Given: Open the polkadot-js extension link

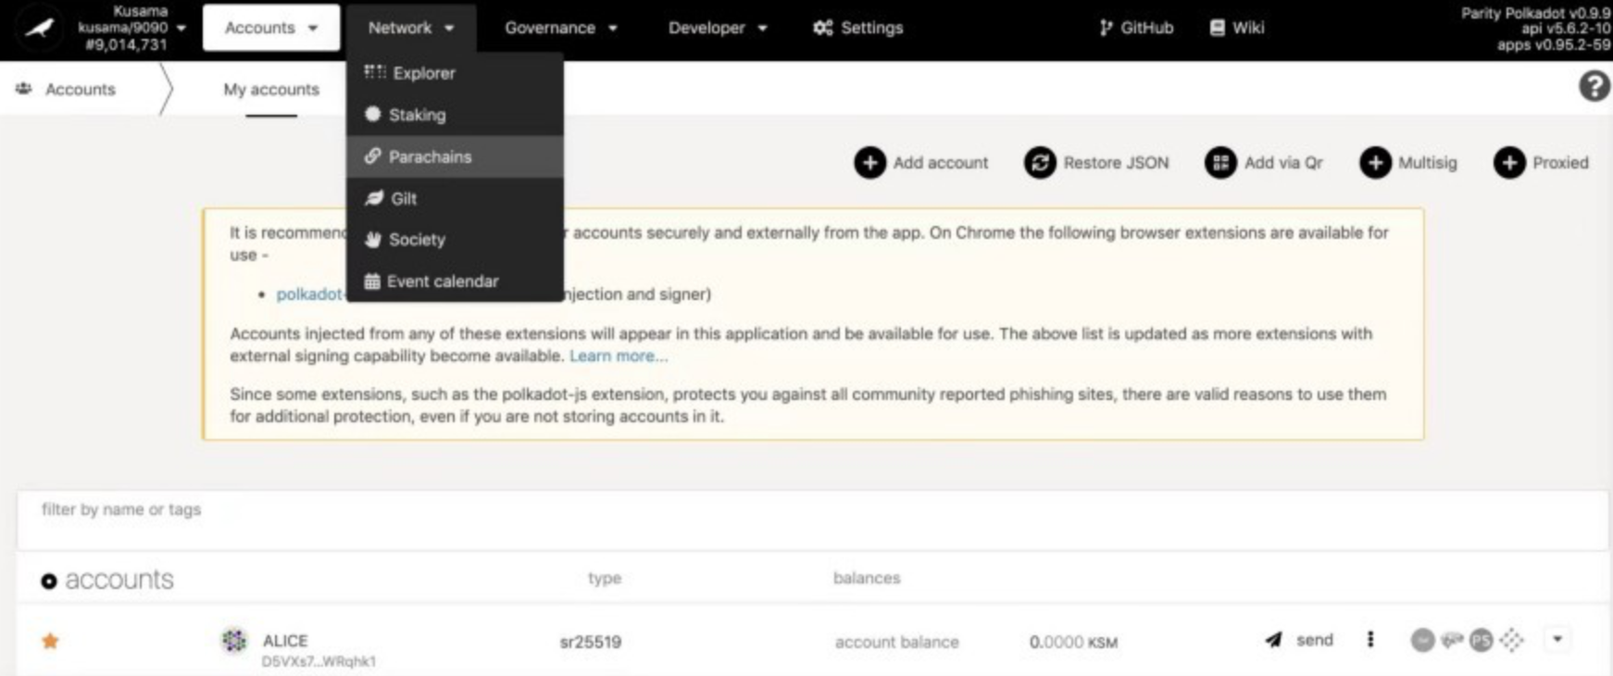Looking at the screenshot, I should tap(311, 294).
